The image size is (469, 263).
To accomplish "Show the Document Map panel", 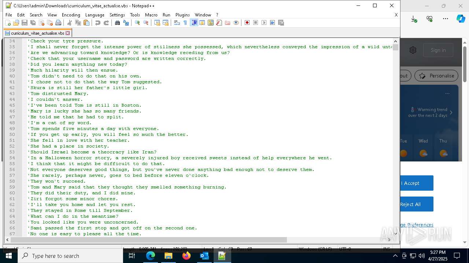I will pos(211,23).
